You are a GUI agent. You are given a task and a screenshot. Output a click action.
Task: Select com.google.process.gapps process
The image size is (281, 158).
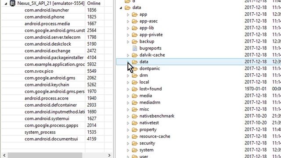51,126
